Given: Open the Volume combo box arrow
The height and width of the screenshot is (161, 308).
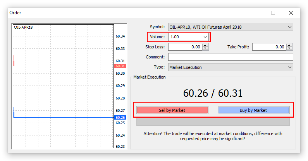Looking at the screenshot, I should pyautogui.click(x=205, y=37).
